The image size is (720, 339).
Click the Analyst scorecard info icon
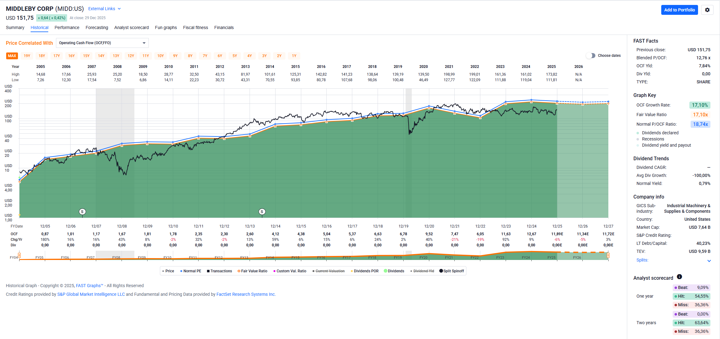pos(679,277)
